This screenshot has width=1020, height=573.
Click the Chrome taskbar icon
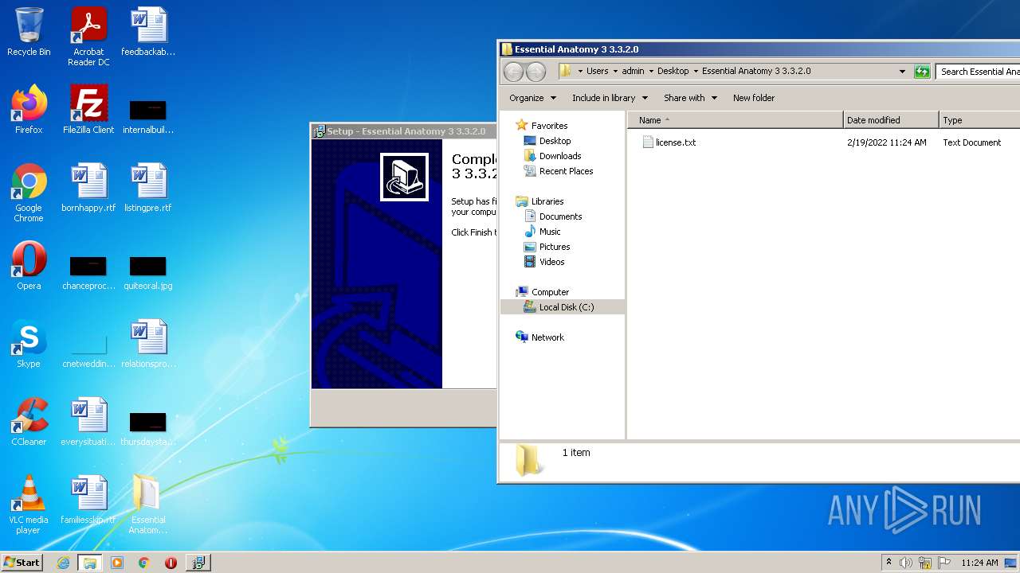[x=144, y=563]
